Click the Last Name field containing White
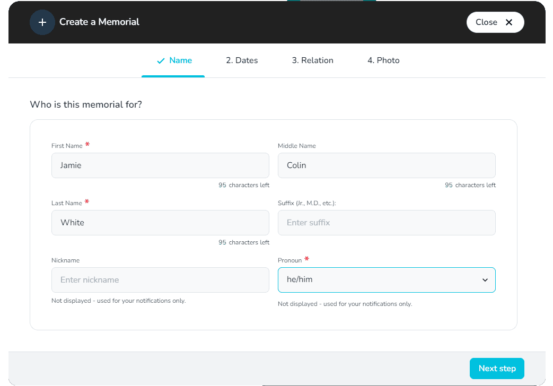Viewport: 553px width, 386px height. (160, 223)
